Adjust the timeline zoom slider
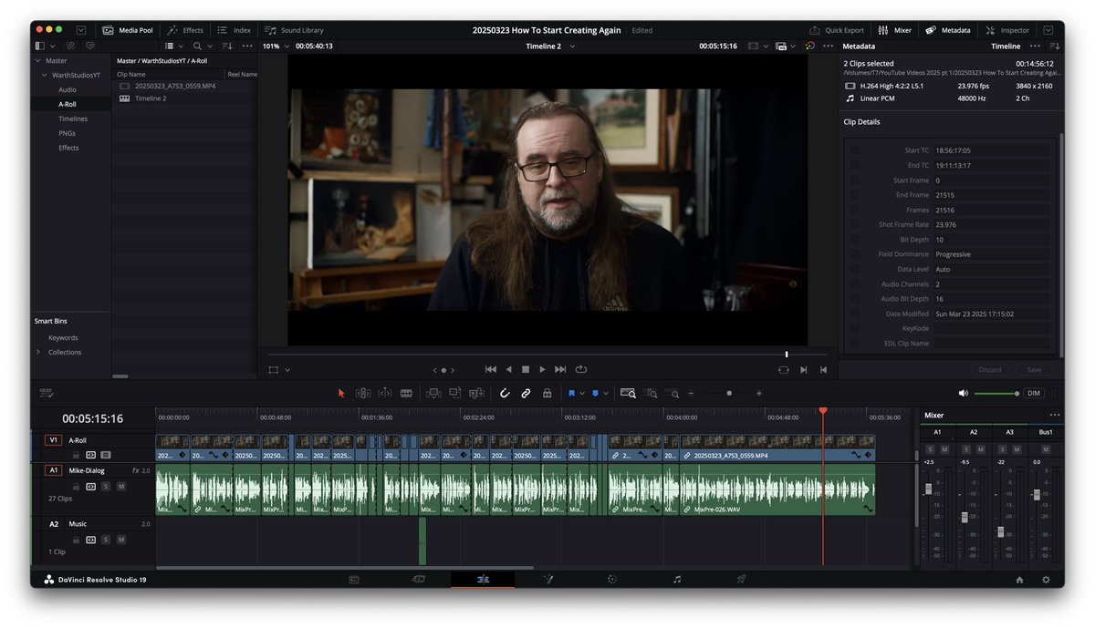The height and width of the screenshot is (628, 1095). (x=728, y=393)
